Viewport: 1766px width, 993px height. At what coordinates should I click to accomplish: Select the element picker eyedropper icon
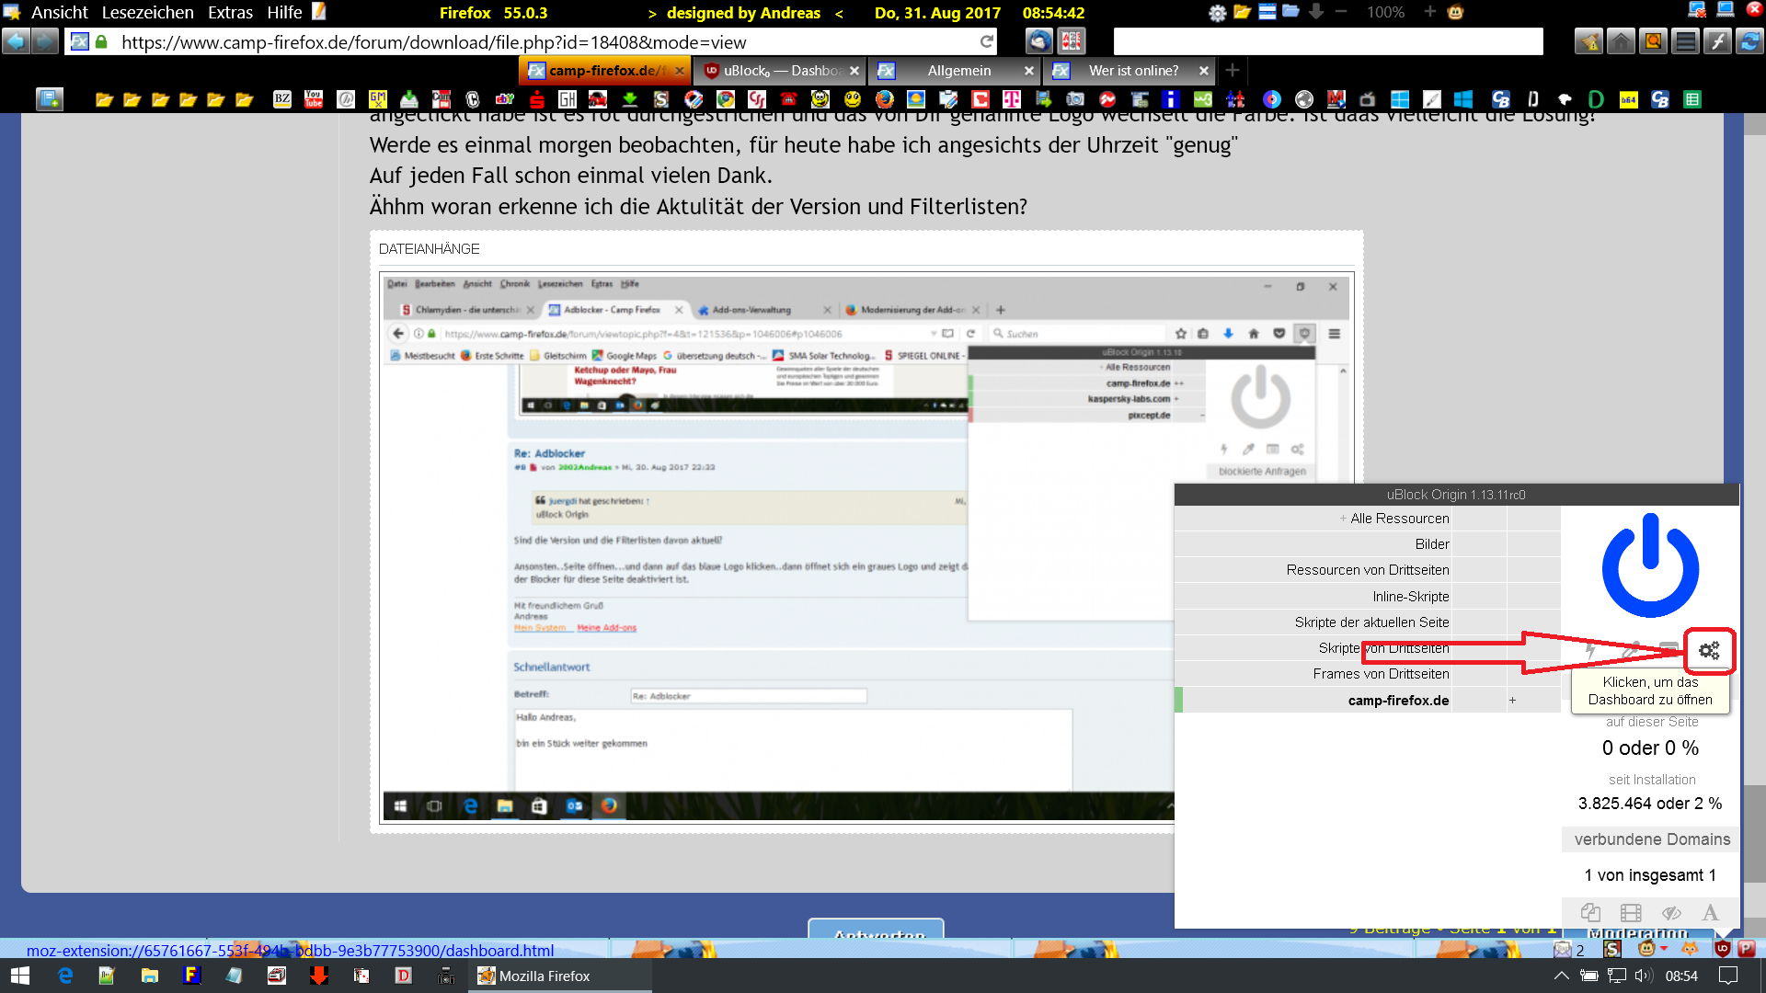coord(1630,650)
